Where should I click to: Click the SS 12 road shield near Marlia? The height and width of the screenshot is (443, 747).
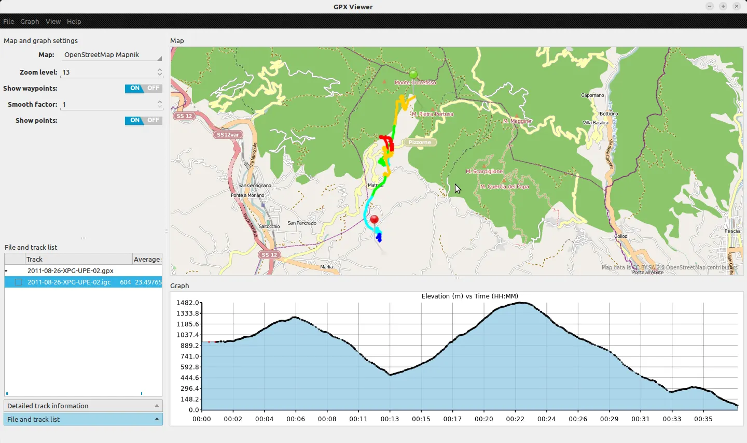[x=269, y=255]
